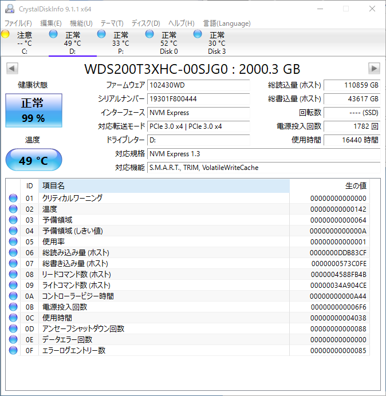Image resolution: width=386 pixels, height=396 pixels.
Task: Open the テーマ(T) menu
Action: (x=112, y=23)
